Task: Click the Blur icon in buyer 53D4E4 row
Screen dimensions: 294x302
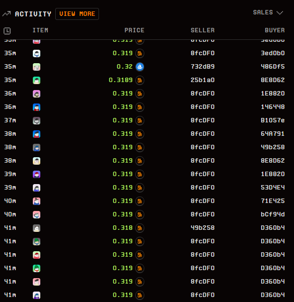Action: point(140,188)
